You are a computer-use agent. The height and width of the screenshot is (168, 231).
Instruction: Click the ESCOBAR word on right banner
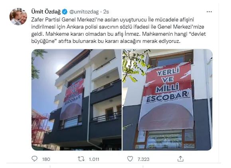point(168,97)
